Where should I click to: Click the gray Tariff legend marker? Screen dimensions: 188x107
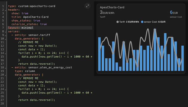117,22
